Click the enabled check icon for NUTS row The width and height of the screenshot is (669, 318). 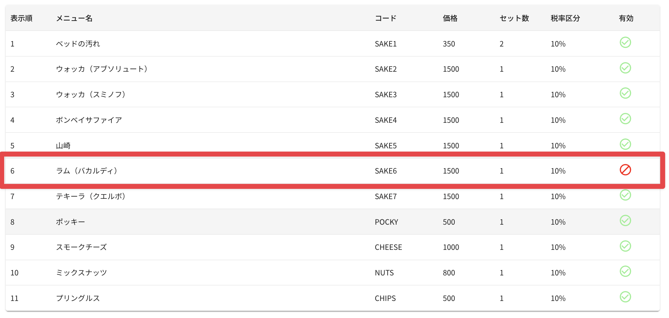click(625, 271)
